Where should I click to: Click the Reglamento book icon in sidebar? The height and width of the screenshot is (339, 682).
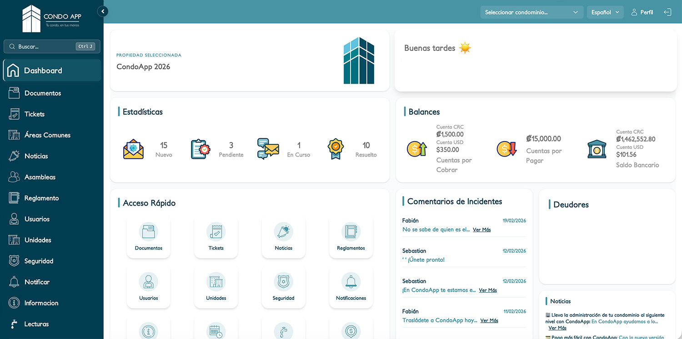point(14,198)
